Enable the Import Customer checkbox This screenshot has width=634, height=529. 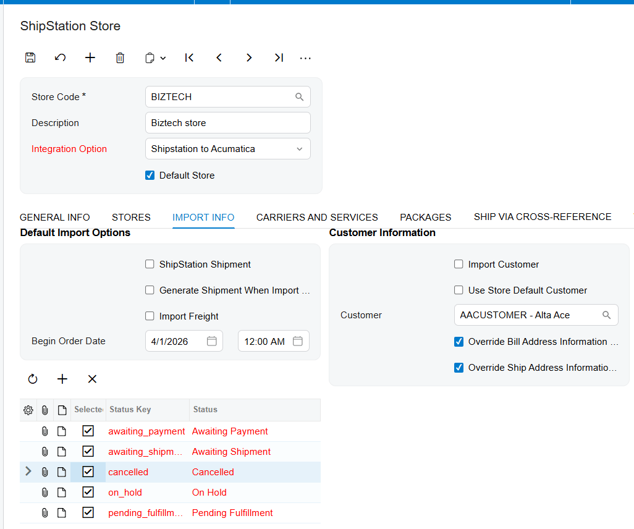pyautogui.click(x=459, y=264)
